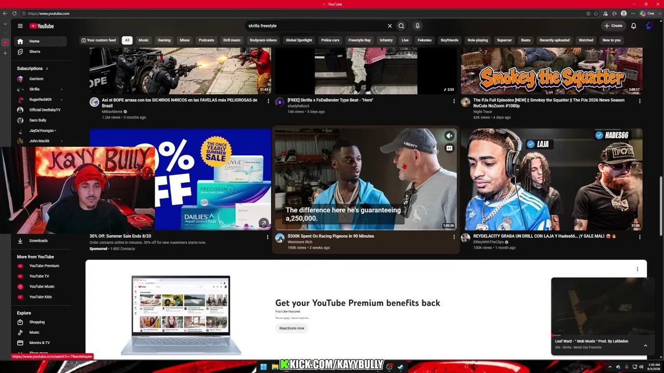Run the search with the magnifier button

(401, 26)
